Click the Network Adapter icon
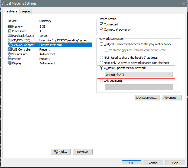188x168 pixels. click(10, 45)
